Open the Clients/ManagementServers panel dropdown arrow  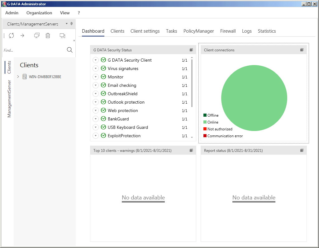click(x=66, y=24)
